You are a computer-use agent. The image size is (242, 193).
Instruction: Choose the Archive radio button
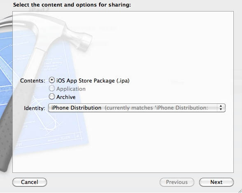tap(52, 96)
